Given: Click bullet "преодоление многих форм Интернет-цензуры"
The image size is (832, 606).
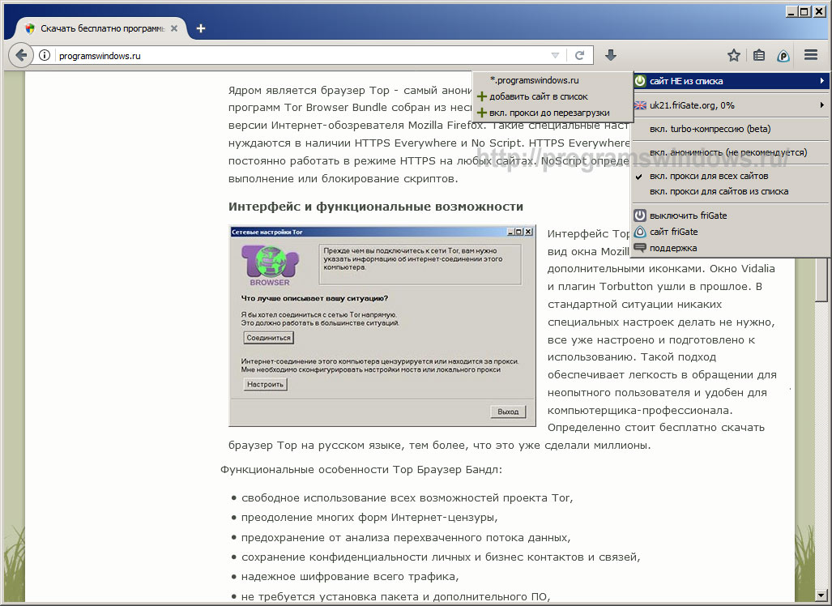Looking at the screenshot, I should 369,518.
